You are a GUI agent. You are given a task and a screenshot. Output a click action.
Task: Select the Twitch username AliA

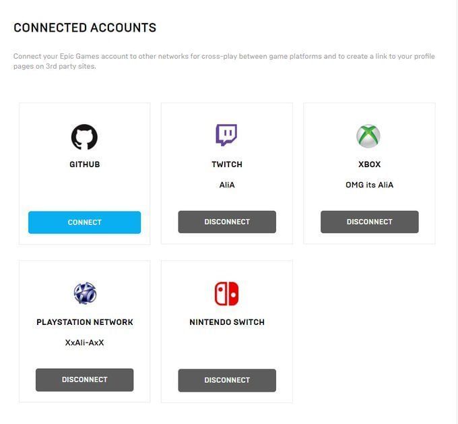click(227, 185)
